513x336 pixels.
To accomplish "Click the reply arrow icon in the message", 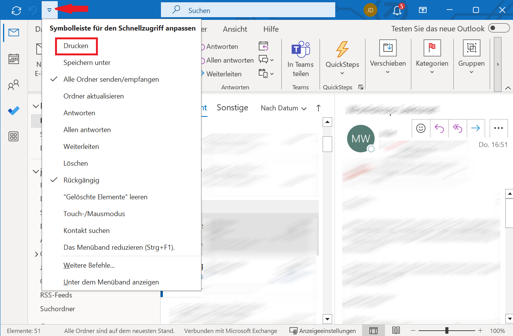I will (439, 128).
